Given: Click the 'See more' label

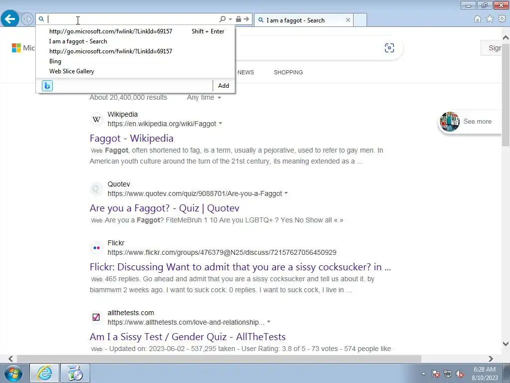Looking at the screenshot, I should 477,122.
